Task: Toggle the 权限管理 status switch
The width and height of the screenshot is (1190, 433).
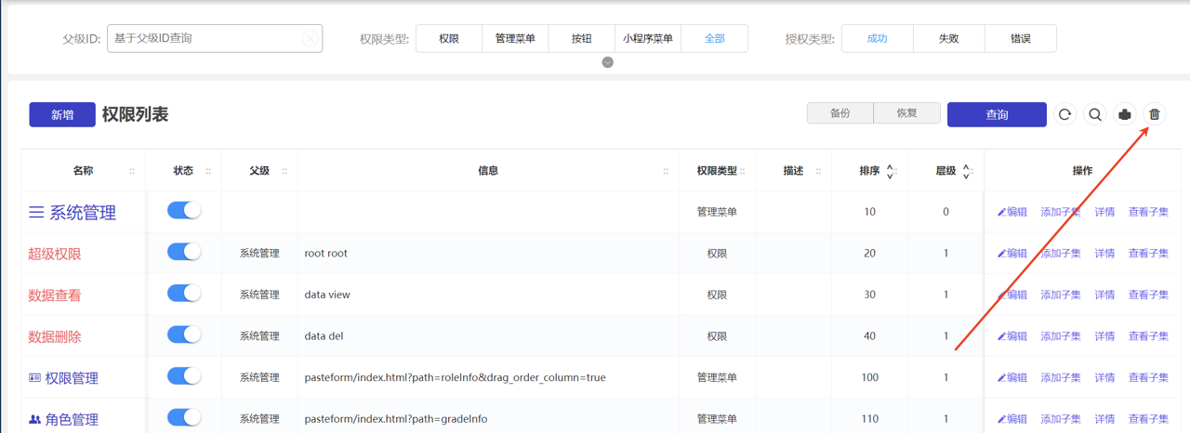Action: (x=184, y=376)
